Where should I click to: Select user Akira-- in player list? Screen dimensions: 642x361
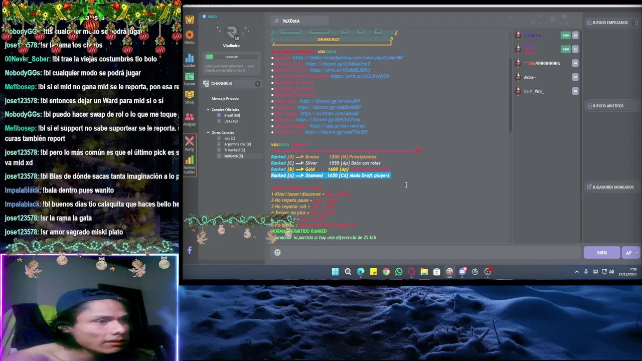tap(530, 77)
